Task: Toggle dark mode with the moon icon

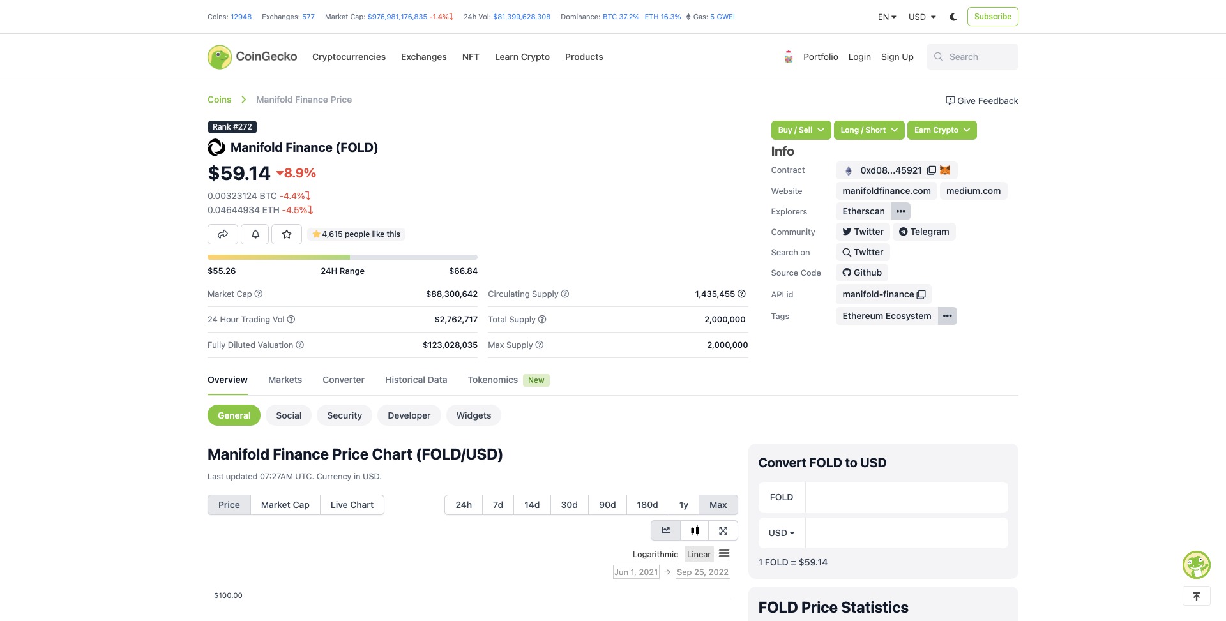Action: click(953, 17)
